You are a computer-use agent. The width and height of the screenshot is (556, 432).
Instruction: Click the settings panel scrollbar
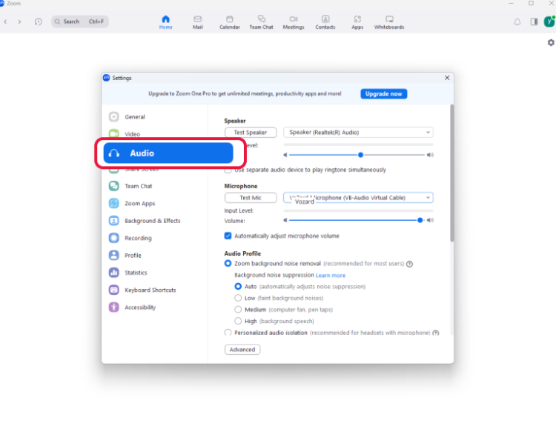point(451,173)
